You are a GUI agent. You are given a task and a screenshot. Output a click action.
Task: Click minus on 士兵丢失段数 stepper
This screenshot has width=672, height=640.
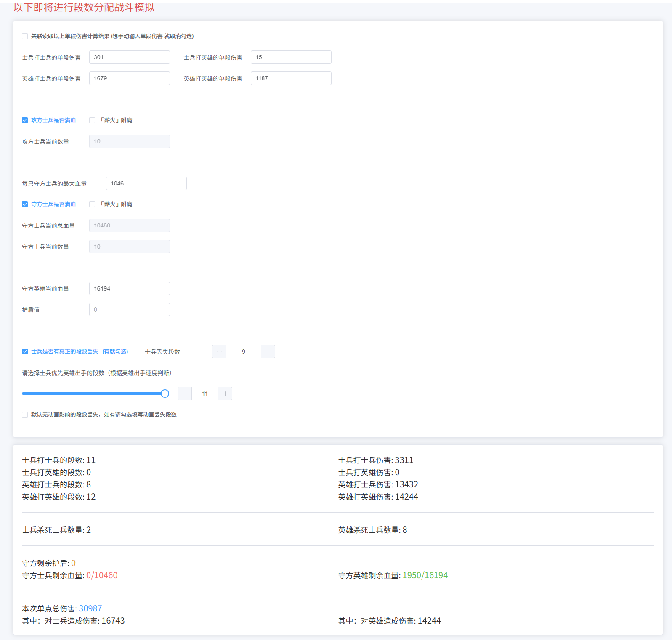[219, 352]
